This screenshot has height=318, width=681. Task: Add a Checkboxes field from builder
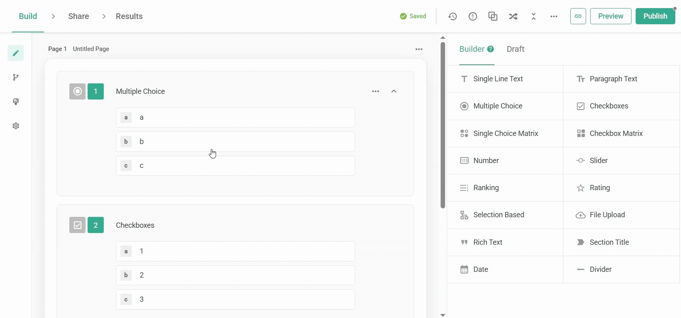tap(621, 106)
